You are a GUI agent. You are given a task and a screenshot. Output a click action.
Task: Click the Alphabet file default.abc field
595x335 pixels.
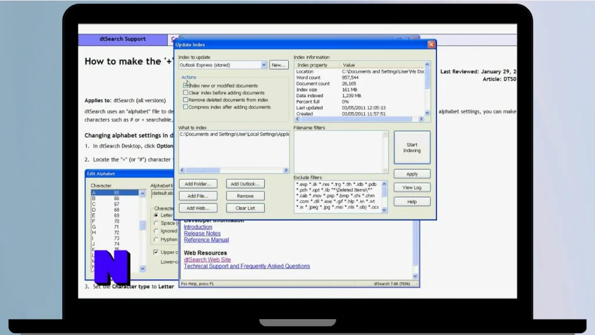(163, 193)
